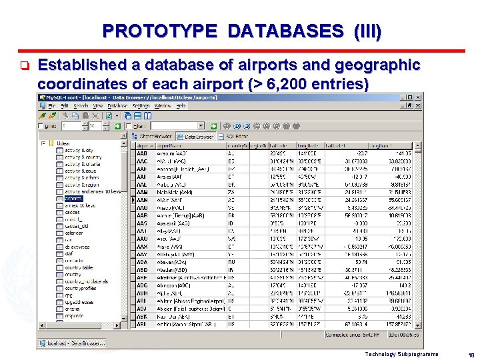480x360 pixels.
Task: Enable the Limit checkbox
Action: [41, 126]
